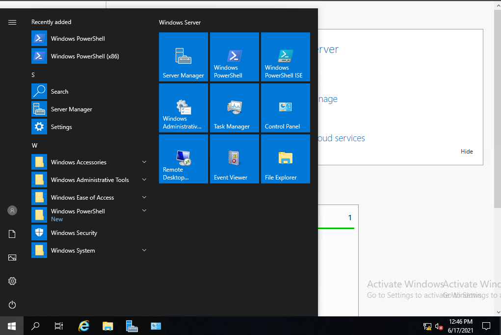The width and height of the screenshot is (501, 335).
Task: Open the notification center icon
Action: (486, 326)
